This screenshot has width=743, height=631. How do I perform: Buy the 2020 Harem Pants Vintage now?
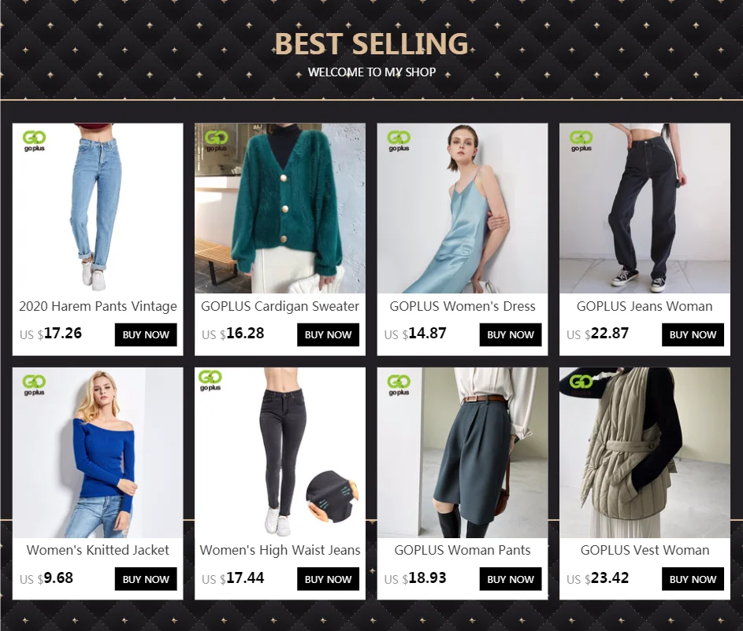click(146, 335)
